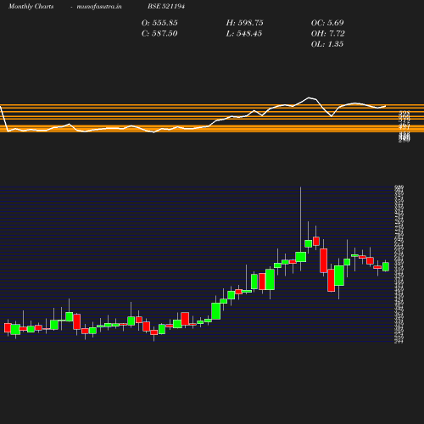Select the OH: 7.72 reading
The height and width of the screenshot is (424, 424).
coord(328,34)
